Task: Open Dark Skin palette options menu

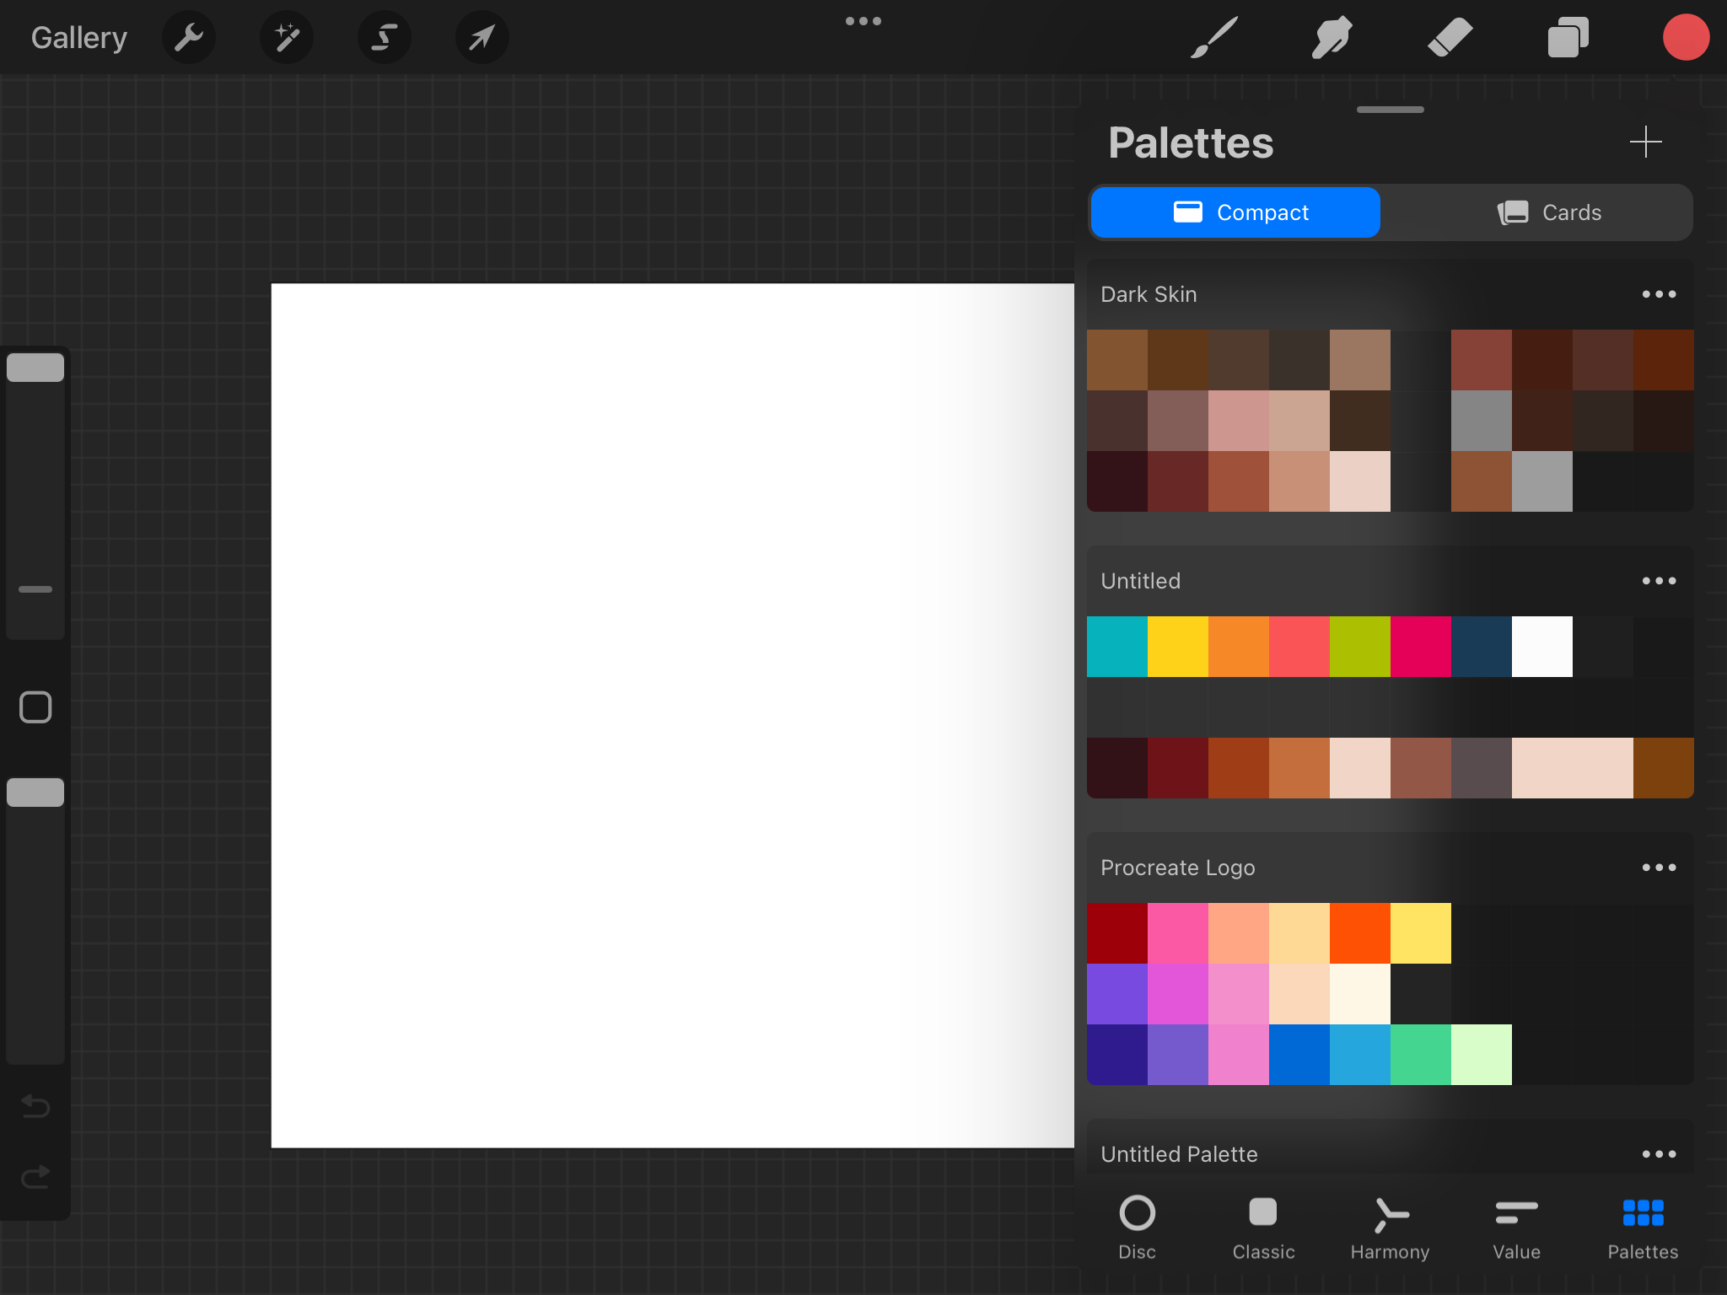Action: pyautogui.click(x=1658, y=294)
